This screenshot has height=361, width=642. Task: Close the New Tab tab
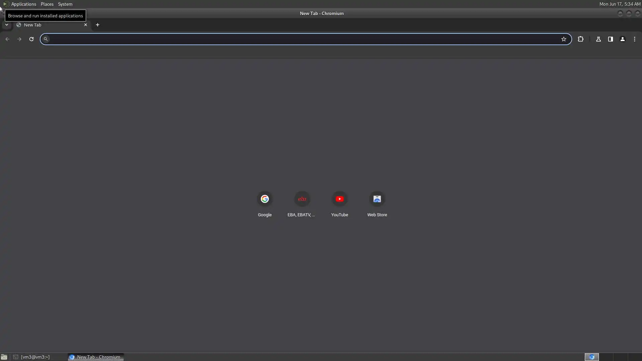click(x=86, y=25)
